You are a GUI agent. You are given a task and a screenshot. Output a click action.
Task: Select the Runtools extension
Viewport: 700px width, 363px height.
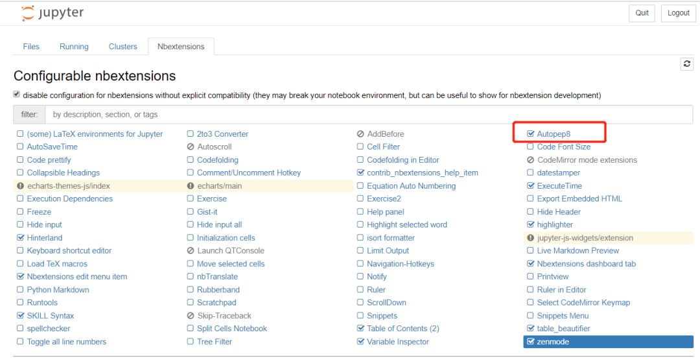pyautogui.click(x=42, y=302)
